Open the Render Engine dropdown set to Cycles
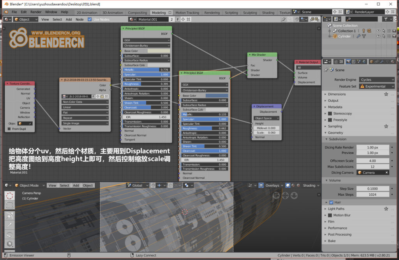 click(377, 80)
